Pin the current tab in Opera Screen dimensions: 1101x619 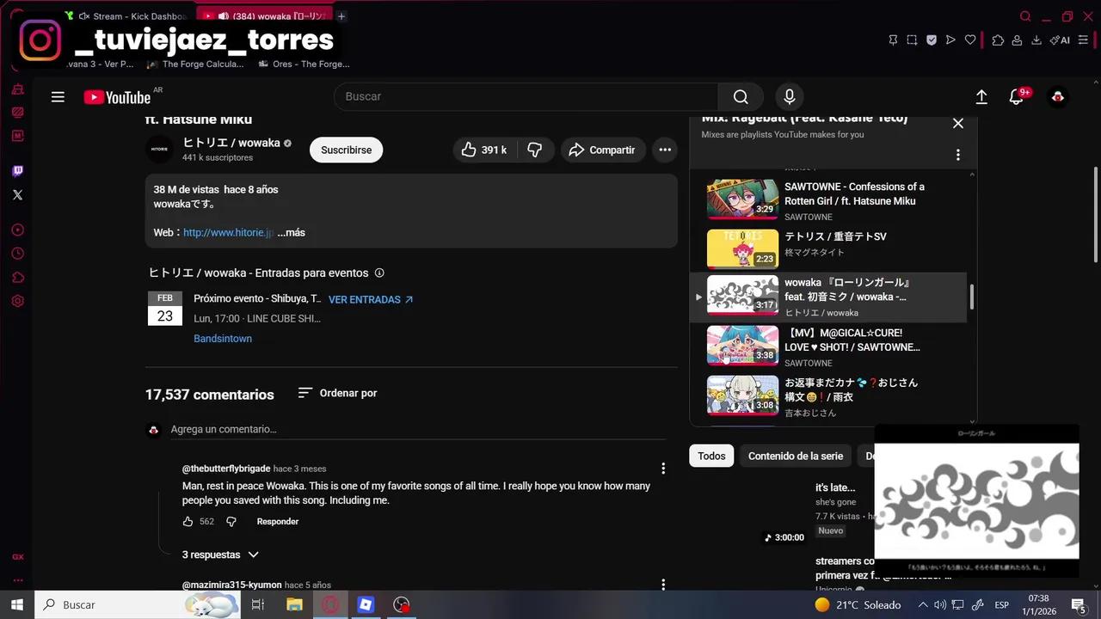tap(892, 40)
